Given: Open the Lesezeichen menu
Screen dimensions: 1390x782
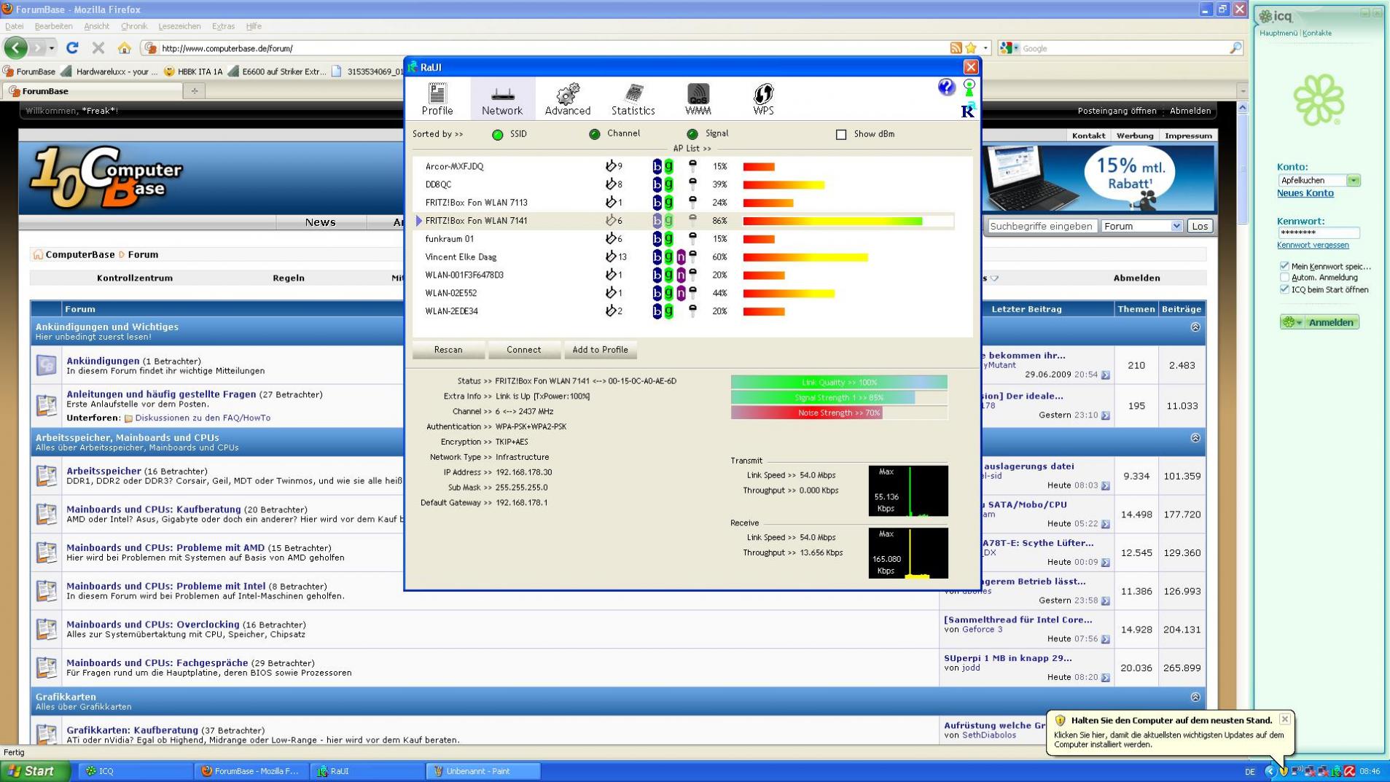Looking at the screenshot, I should click(179, 26).
